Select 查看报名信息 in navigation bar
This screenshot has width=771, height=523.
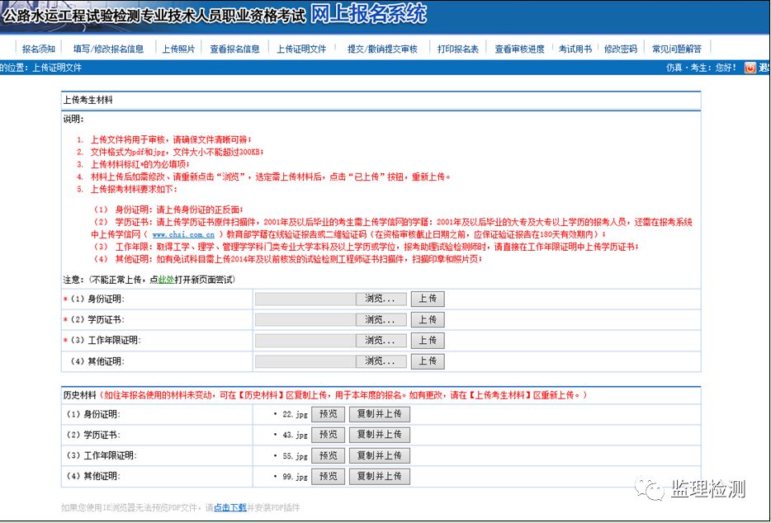pos(234,49)
